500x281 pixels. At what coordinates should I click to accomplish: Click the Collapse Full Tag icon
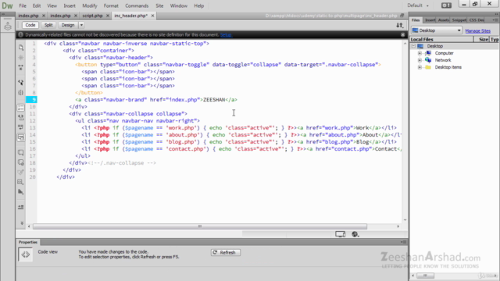pyautogui.click(x=21, y=68)
